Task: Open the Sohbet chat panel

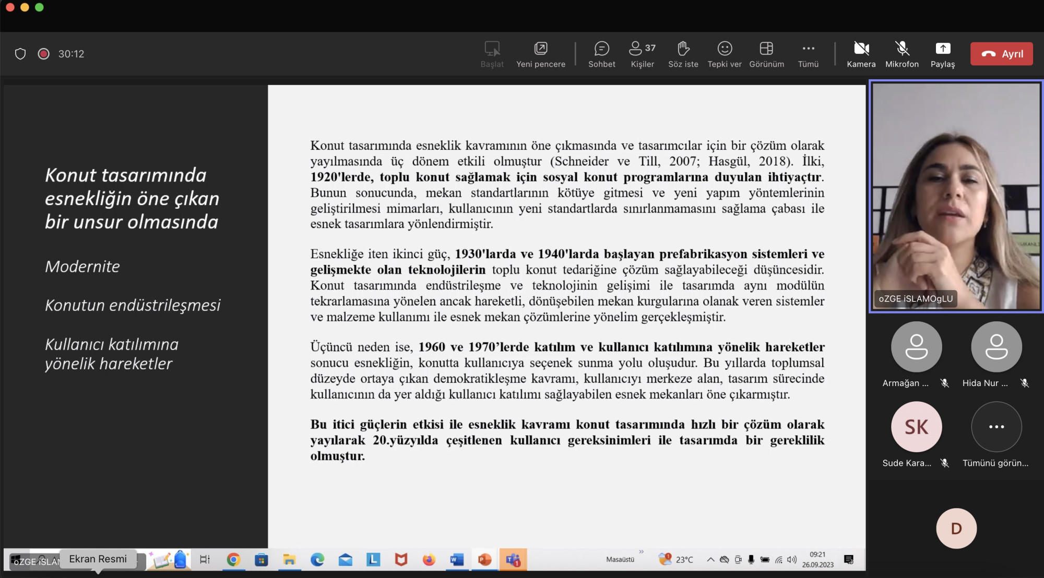Action: tap(601, 54)
